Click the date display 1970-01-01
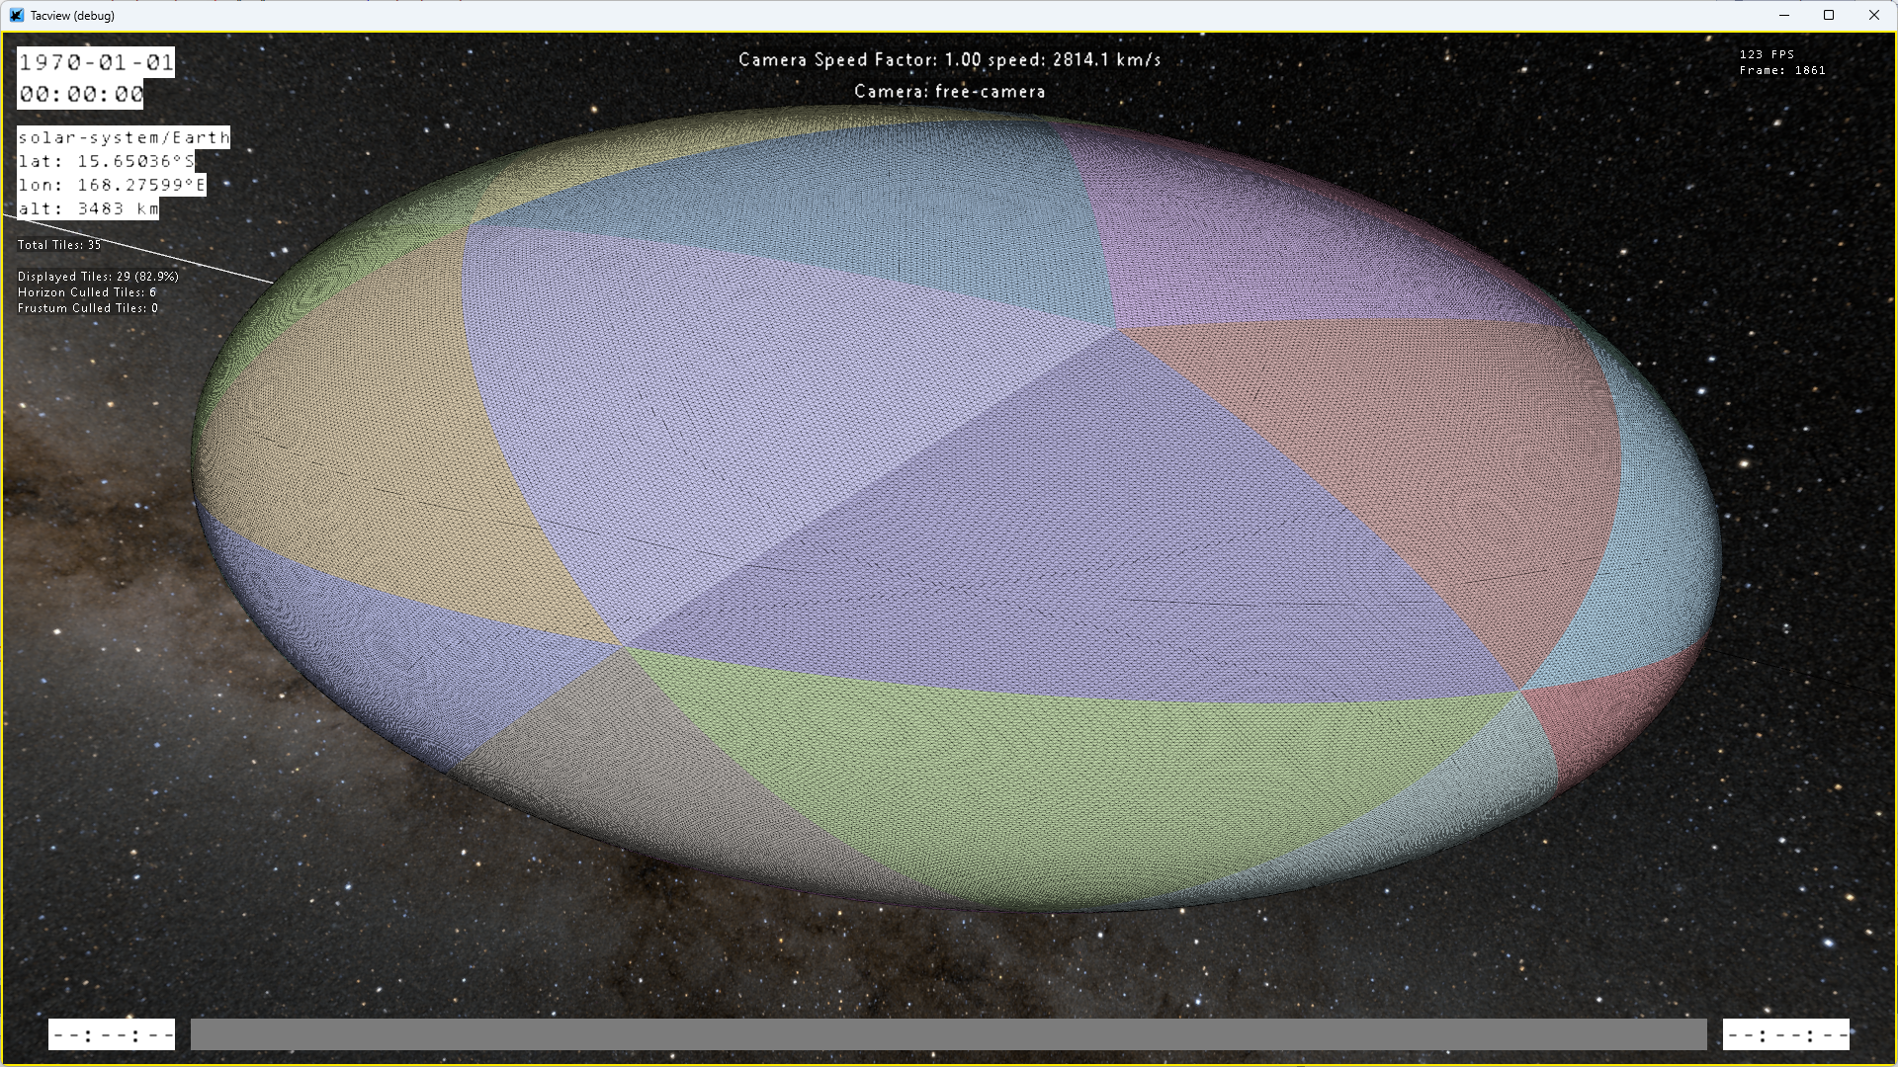The image size is (1898, 1067). coord(96,62)
